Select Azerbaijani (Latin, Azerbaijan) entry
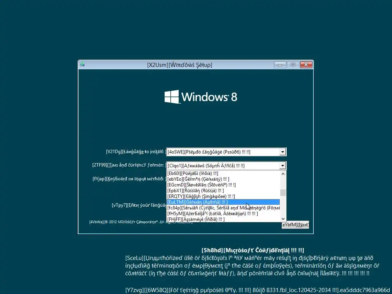392x294 pixels. [223, 214]
